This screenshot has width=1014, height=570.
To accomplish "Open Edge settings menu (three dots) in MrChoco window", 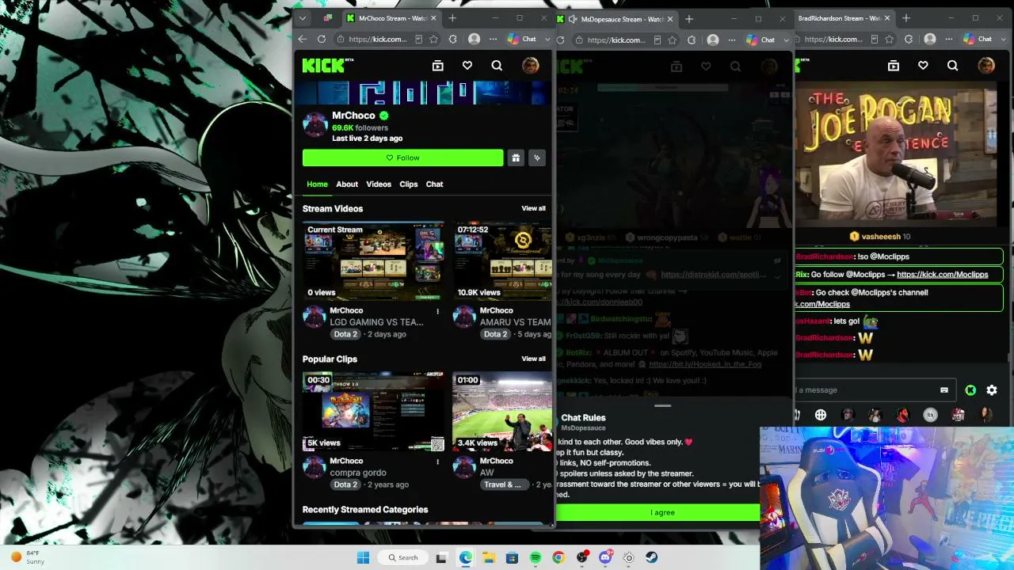I will (493, 39).
